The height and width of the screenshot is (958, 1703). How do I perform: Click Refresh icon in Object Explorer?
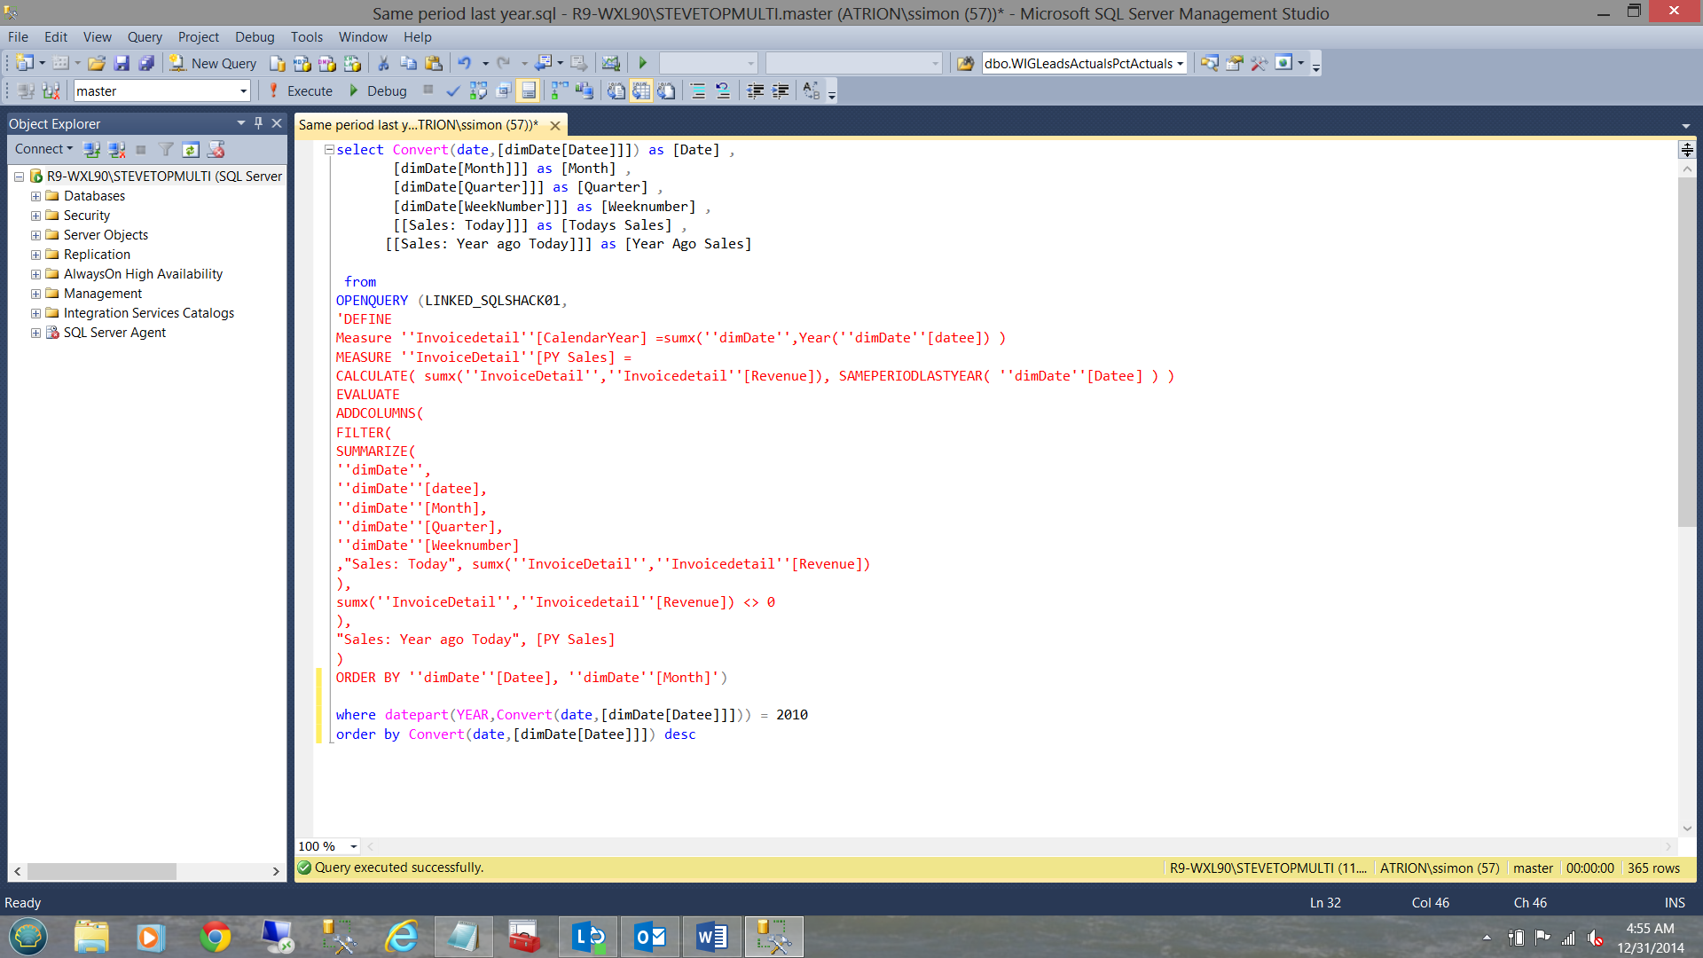[191, 149]
